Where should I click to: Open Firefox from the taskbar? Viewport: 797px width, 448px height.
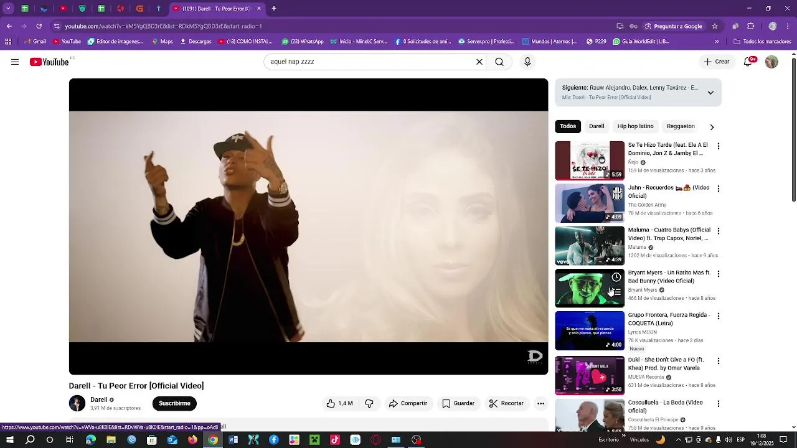[x=192, y=440]
